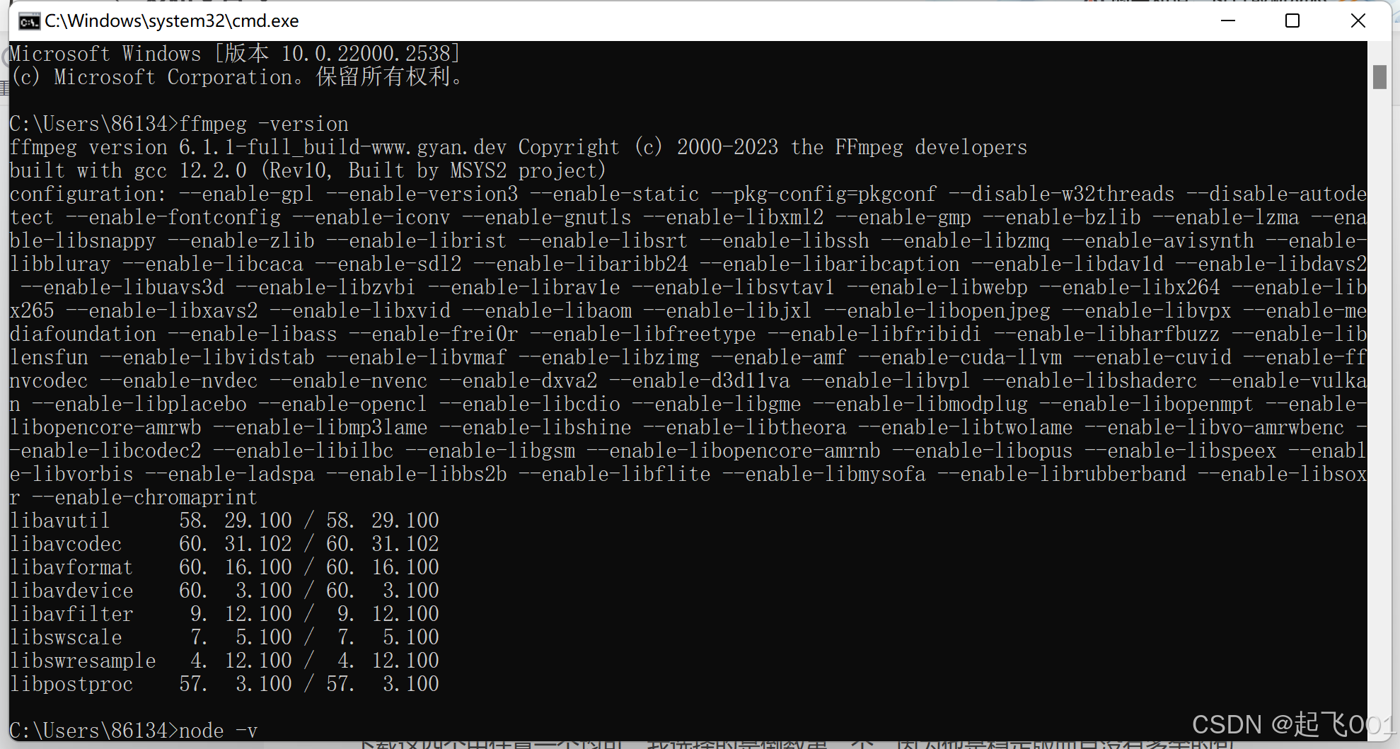The height and width of the screenshot is (749, 1400).
Task: Click the libavutil version row
Action: [x=224, y=521]
